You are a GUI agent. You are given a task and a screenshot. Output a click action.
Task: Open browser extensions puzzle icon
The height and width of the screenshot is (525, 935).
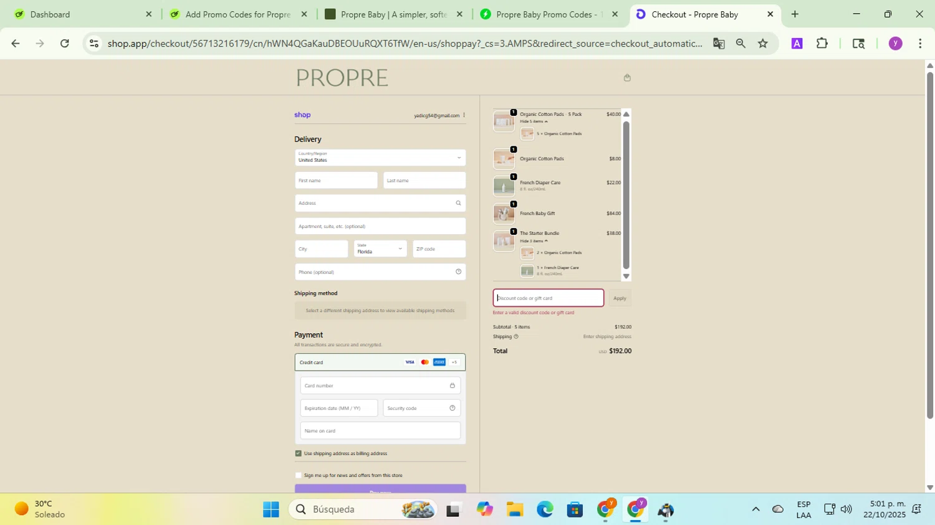pos(822,44)
